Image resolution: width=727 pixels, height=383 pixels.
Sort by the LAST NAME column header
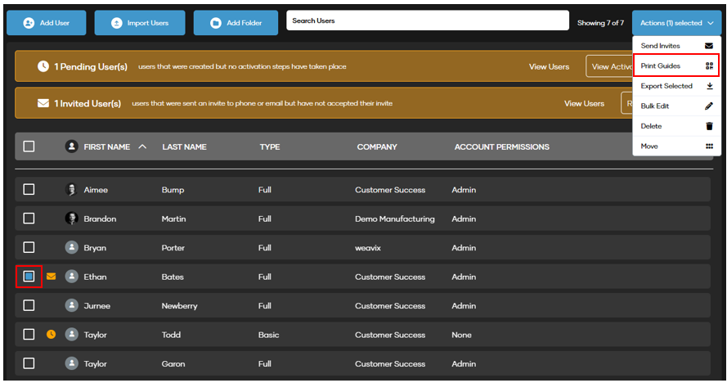pos(184,146)
